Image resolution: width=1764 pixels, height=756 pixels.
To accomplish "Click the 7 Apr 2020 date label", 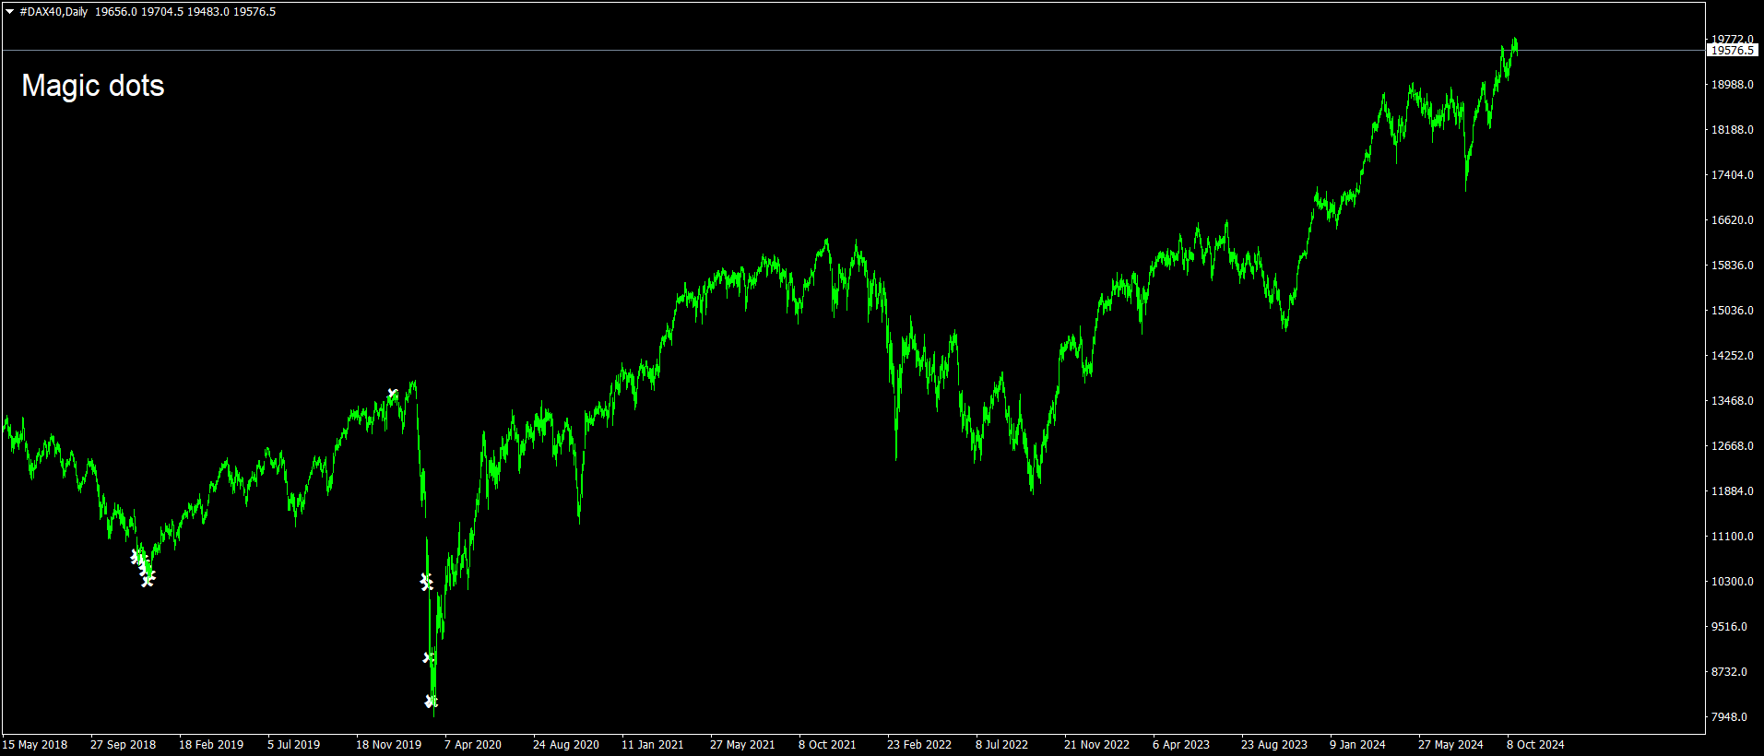I will tap(473, 745).
